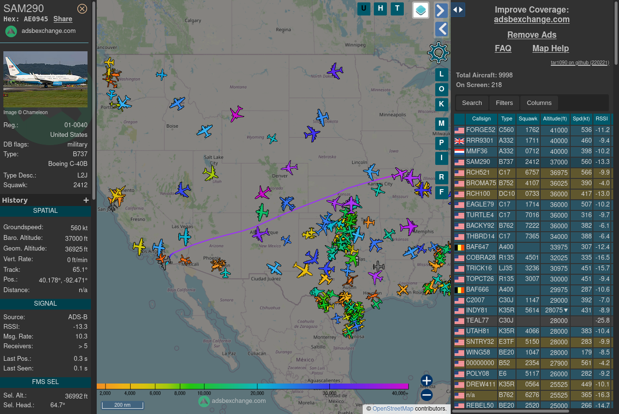Sort table by Callsign column header
Screen dimensions: 619x414
[481, 119]
